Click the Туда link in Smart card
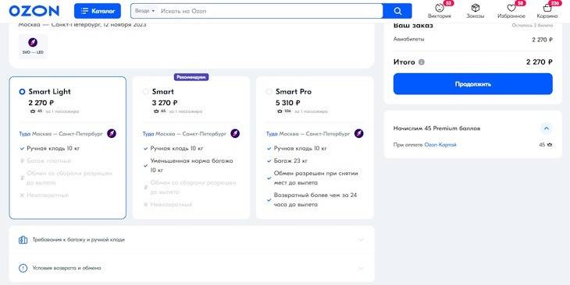The image size is (570, 285). 148,134
